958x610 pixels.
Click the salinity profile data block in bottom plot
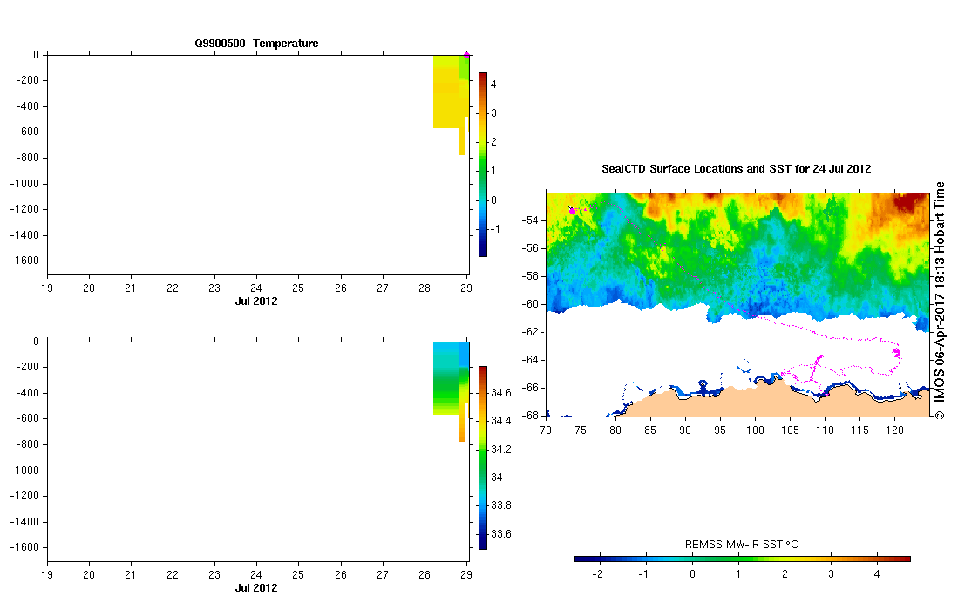point(446,378)
